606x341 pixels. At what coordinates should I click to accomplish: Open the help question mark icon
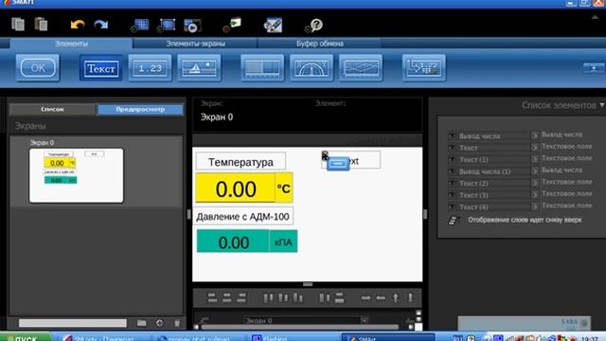(x=313, y=26)
